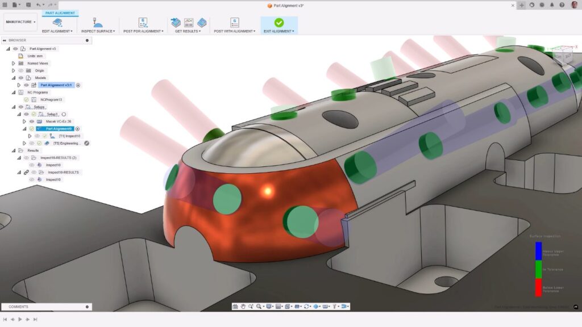Click the activate radio button next to Setup1
582x327 pixels.
(x=64, y=114)
